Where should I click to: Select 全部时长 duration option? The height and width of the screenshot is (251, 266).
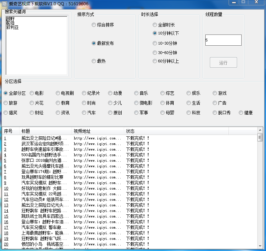click(x=164, y=25)
